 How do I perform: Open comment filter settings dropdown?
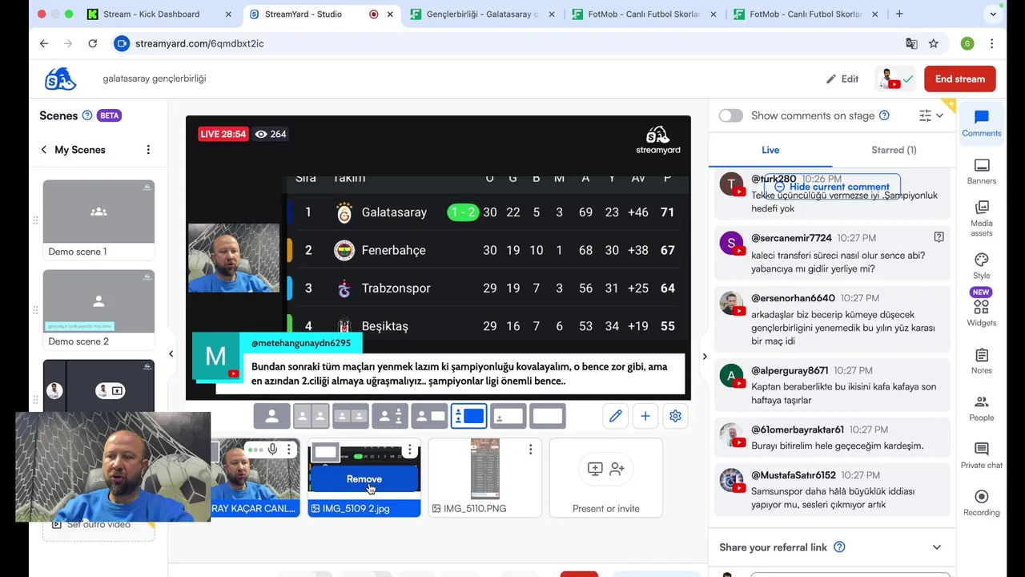[931, 115]
